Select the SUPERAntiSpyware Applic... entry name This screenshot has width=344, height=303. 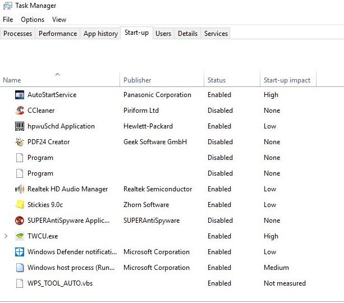(x=68, y=221)
